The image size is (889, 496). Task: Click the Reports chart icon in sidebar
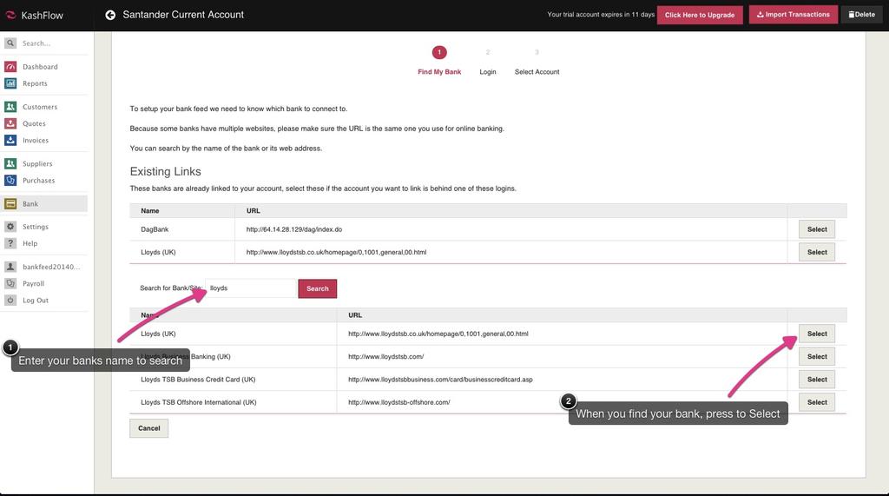click(x=10, y=83)
